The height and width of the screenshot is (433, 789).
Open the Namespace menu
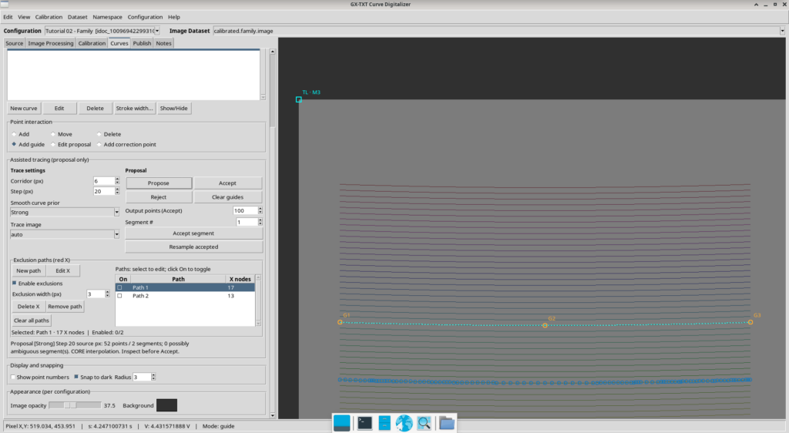pyautogui.click(x=107, y=17)
